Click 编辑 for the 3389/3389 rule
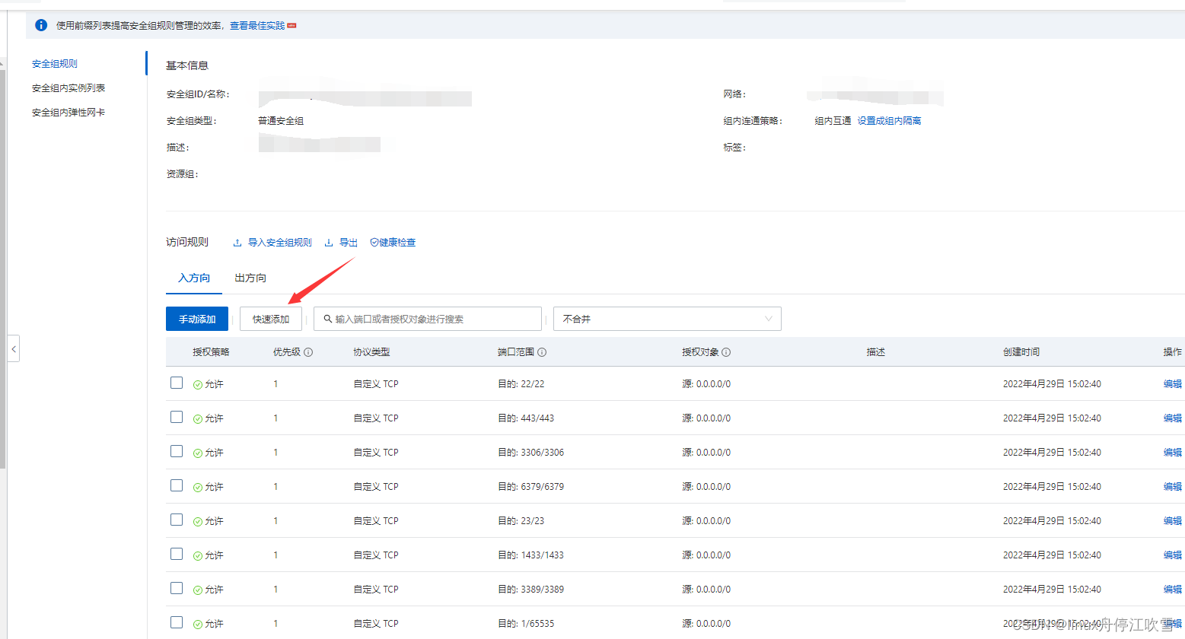 point(1173,590)
